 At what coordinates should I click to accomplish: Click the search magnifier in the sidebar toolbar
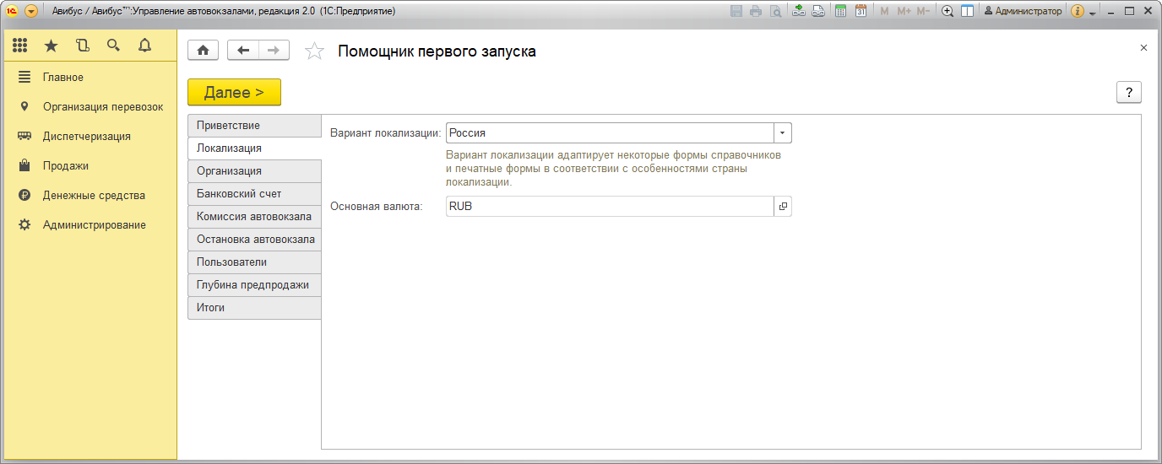(113, 46)
